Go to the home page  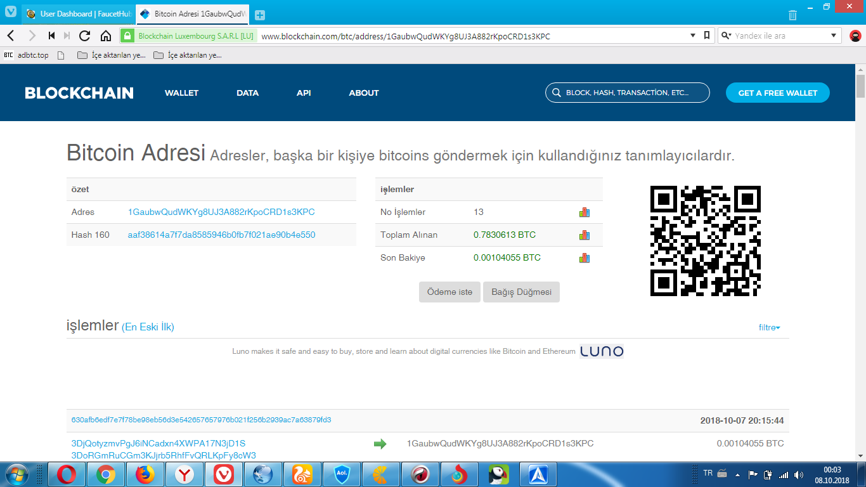pyautogui.click(x=106, y=36)
